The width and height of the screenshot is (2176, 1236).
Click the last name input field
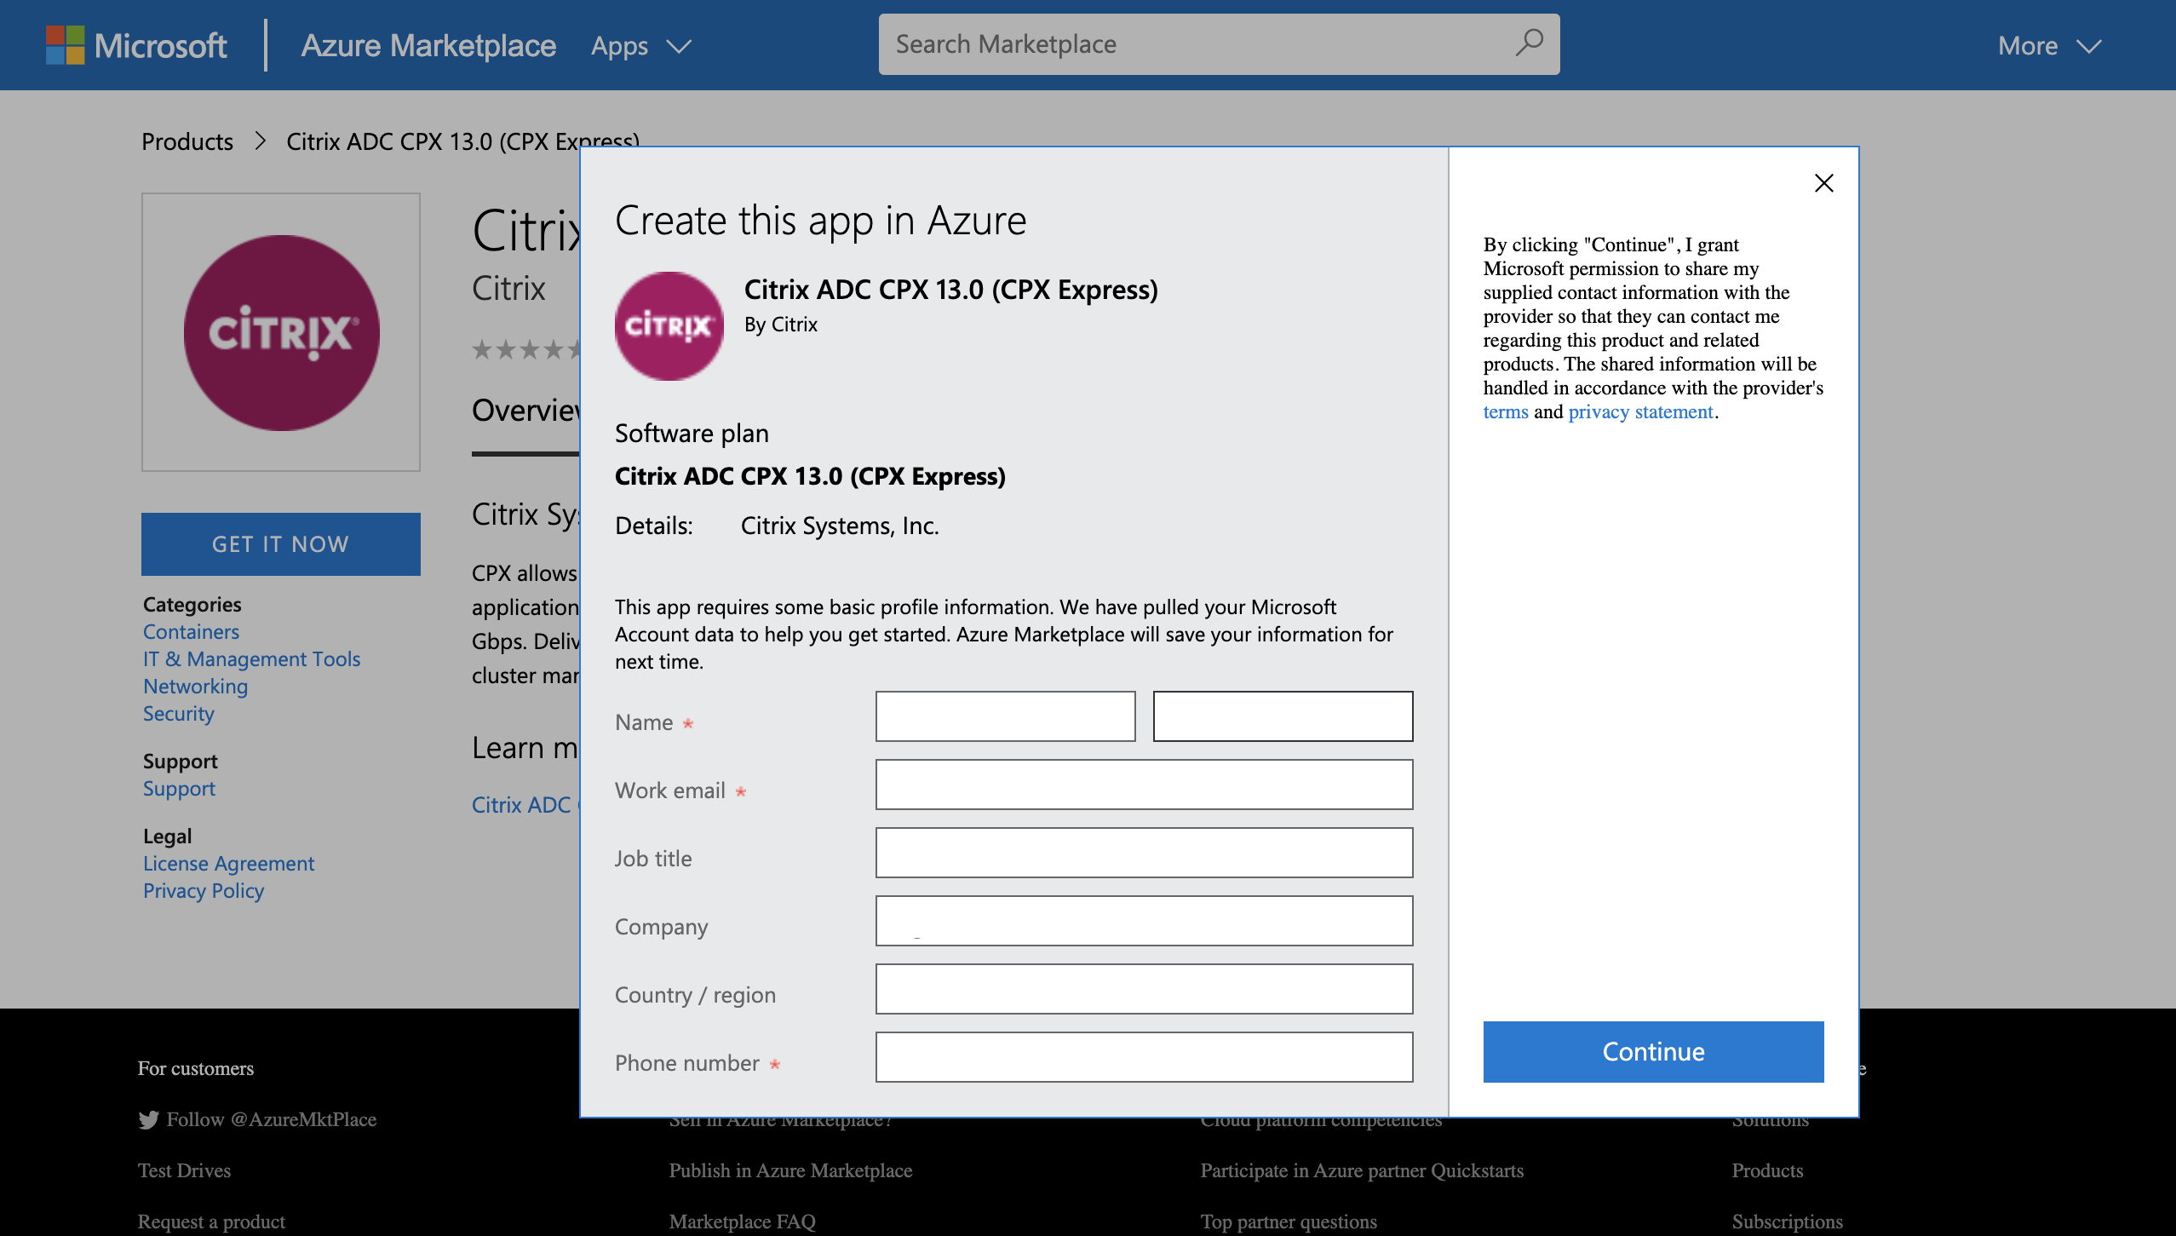[1283, 716]
